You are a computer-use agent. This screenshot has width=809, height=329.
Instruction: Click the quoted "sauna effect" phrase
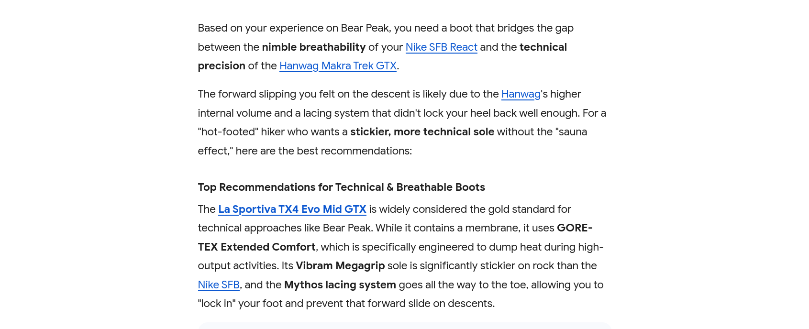tap(572, 132)
